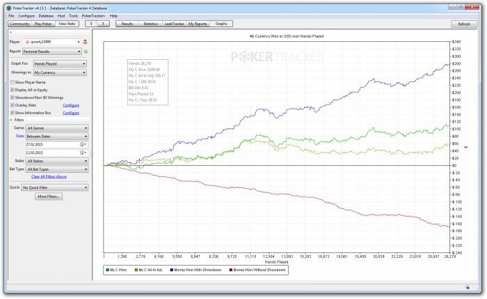
Task: Open the Help menu
Action: click(x=113, y=16)
